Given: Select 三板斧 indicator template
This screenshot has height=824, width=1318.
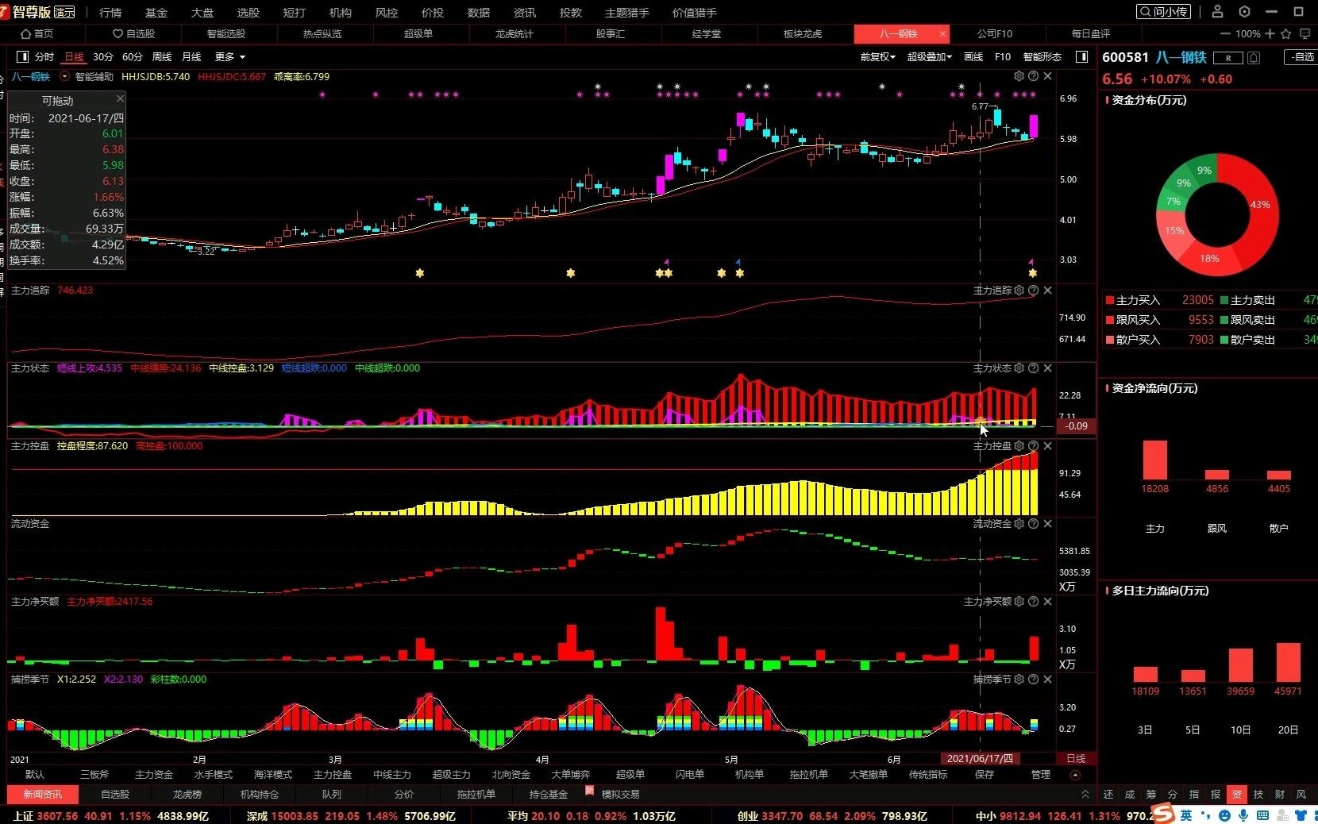Looking at the screenshot, I should (94, 775).
